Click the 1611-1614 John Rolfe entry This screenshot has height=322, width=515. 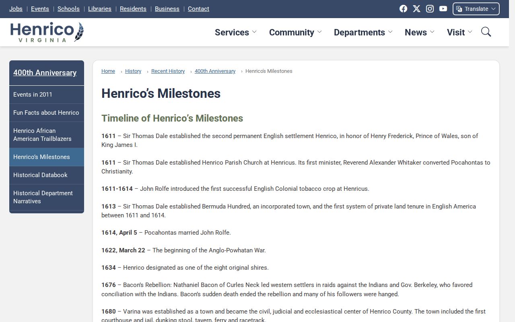235,189
